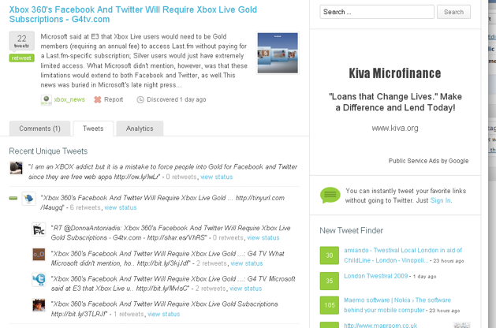Click the Report link text
496x328 pixels.
tap(114, 99)
